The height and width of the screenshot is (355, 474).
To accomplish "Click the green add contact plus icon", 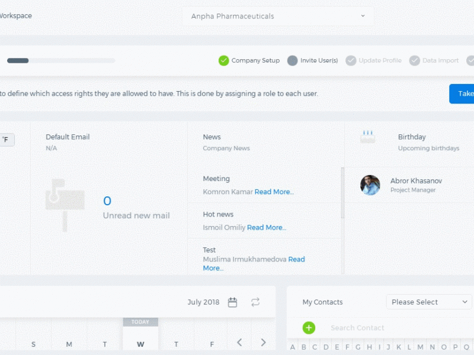I will (309, 328).
